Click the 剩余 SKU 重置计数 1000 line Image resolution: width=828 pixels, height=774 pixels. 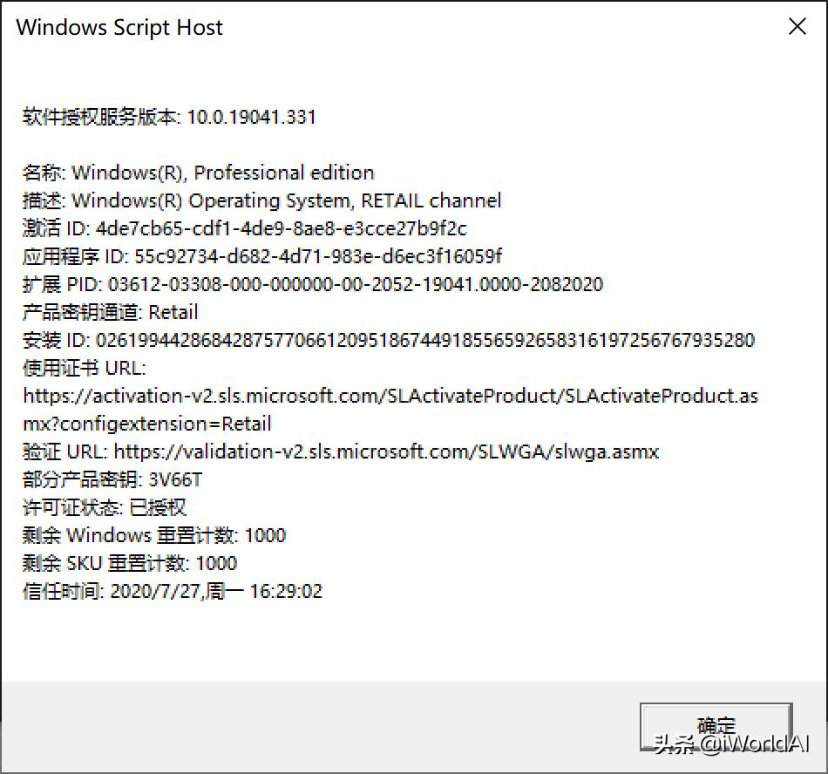[x=130, y=564]
